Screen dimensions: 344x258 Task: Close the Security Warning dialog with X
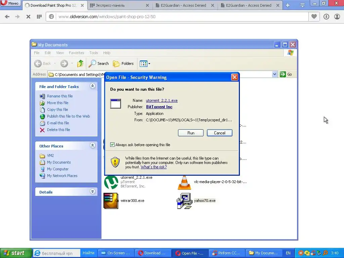pos(234,77)
